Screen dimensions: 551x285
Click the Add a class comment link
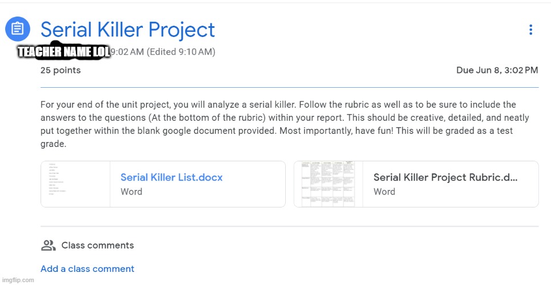[x=87, y=269]
